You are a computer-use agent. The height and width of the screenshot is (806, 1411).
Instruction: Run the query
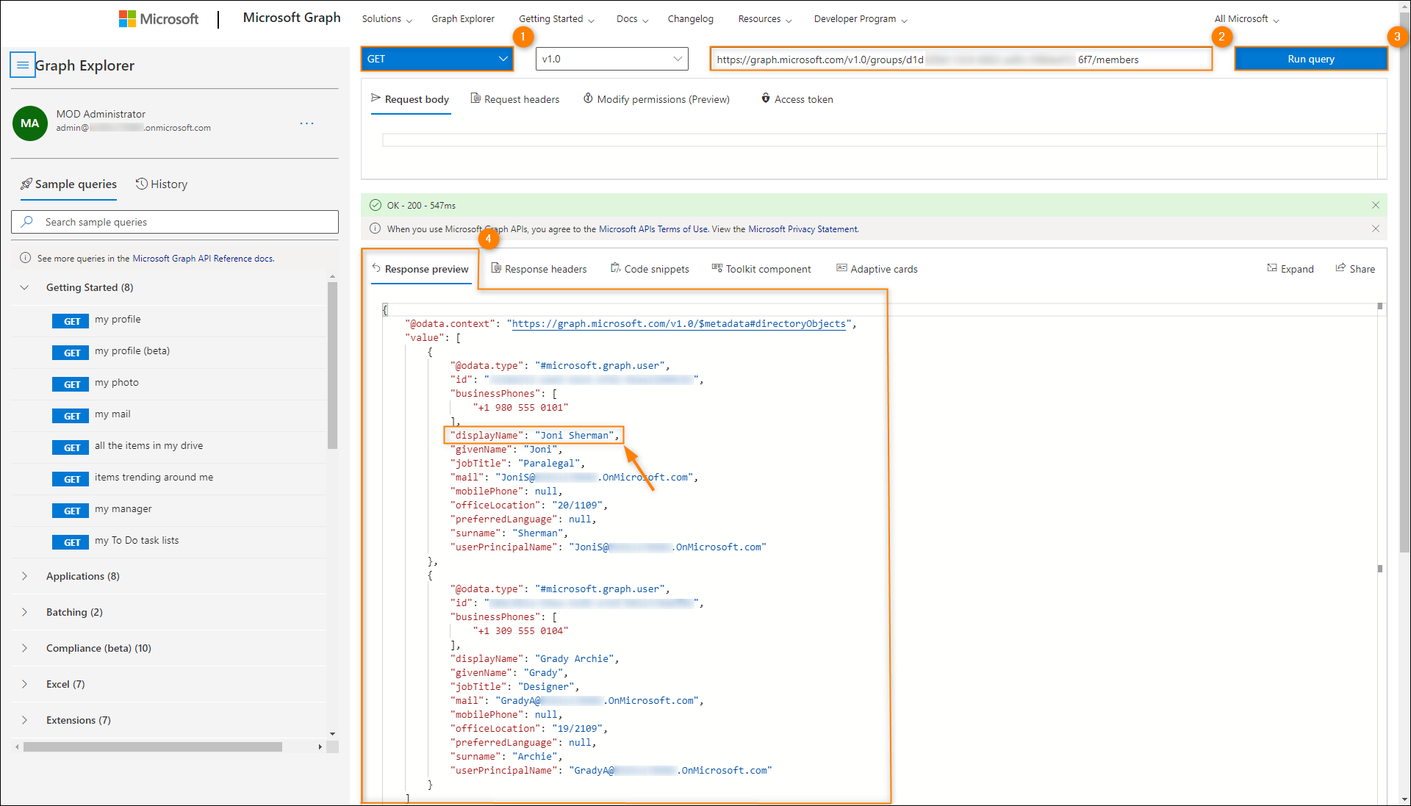click(x=1310, y=59)
